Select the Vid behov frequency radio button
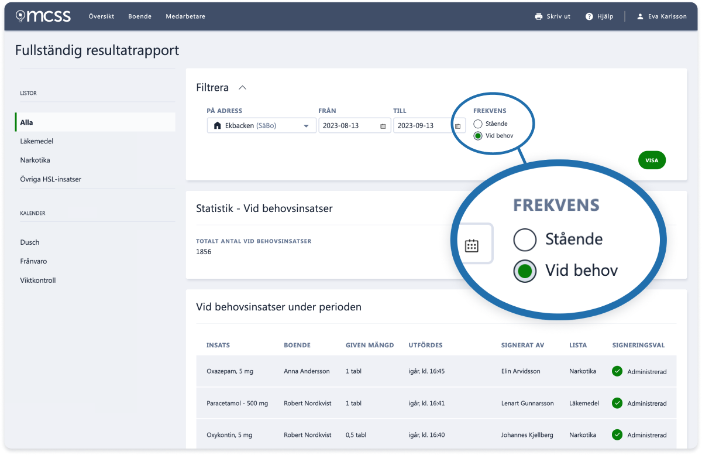 478,135
